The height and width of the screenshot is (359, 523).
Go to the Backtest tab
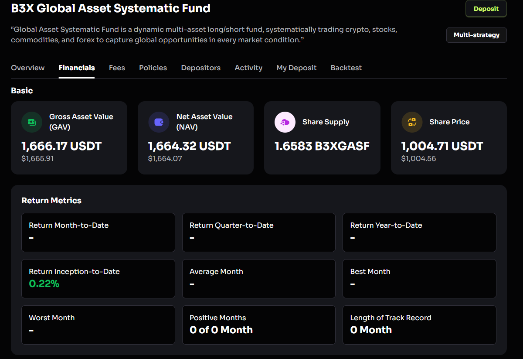pyautogui.click(x=346, y=68)
